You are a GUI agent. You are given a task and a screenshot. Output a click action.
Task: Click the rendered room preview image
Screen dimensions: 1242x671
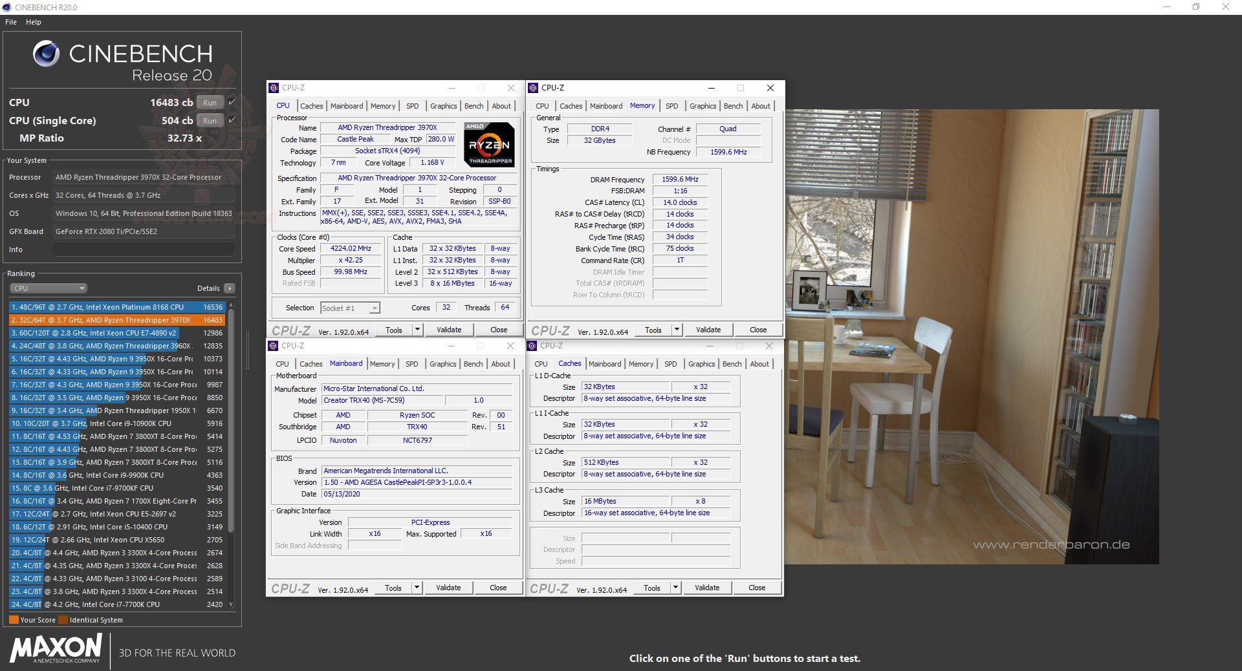(x=972, y=336)
